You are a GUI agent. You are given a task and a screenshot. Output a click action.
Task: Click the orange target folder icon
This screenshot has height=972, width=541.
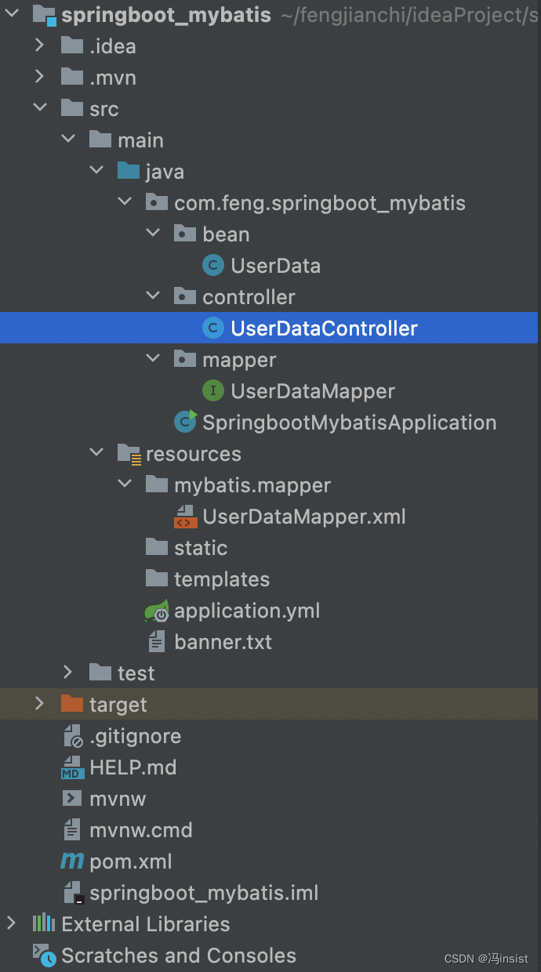tap(72, 705)
